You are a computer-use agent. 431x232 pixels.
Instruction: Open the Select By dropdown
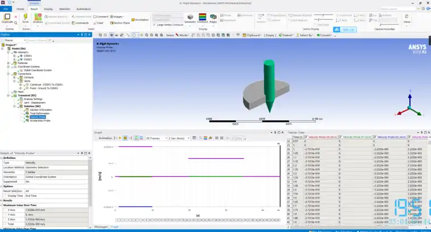point(305,35)
